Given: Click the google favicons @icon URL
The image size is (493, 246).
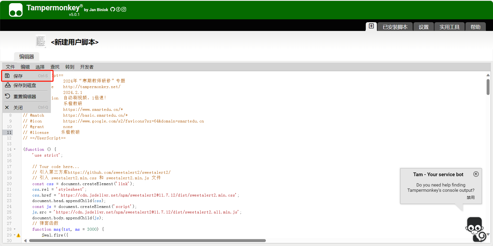Looking at the screenshot, I should click(x=134, y=121).
